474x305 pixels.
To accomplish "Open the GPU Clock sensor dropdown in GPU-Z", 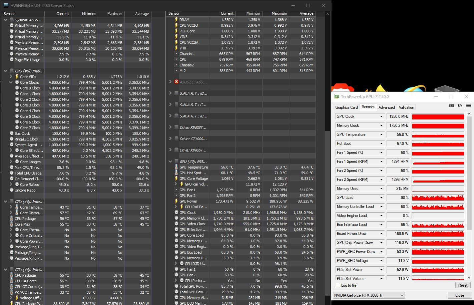I will (x=381, y=116).
